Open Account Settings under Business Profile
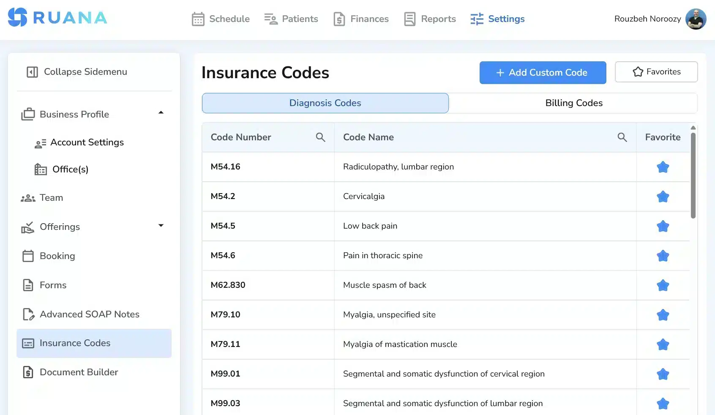 (x=87, y=142)
